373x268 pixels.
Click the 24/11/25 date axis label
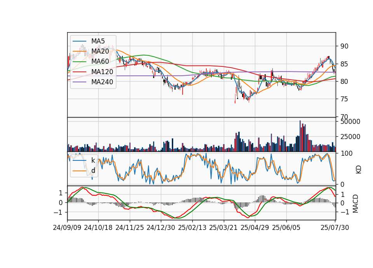pos(130,228)
